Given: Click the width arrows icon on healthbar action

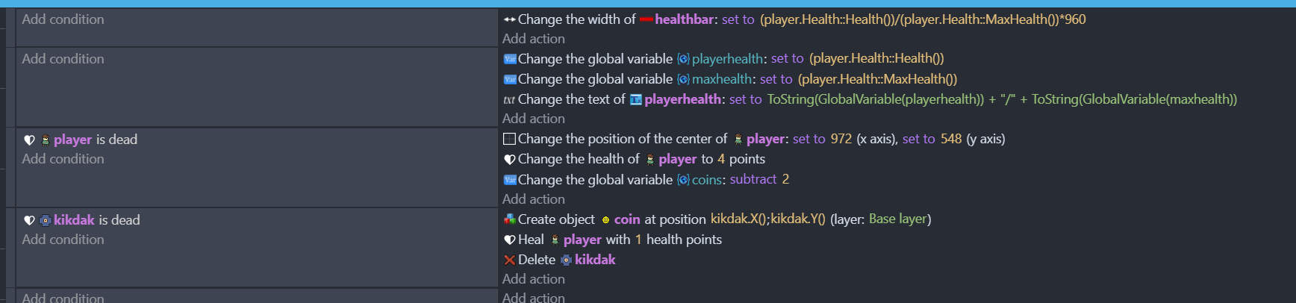Looking at the screenshot, I should click(x=510, y=19).
